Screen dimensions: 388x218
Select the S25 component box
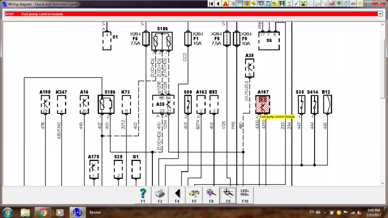(x=118, y=169)
